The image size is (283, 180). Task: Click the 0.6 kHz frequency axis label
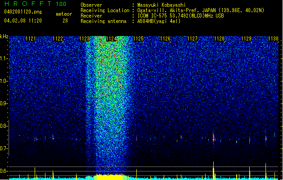click(4, 171)
